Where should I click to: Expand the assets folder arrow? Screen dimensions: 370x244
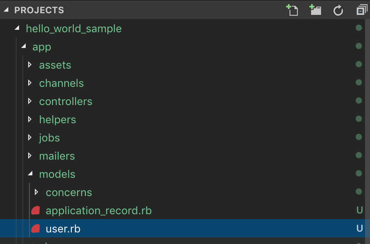tap(30, 65)
